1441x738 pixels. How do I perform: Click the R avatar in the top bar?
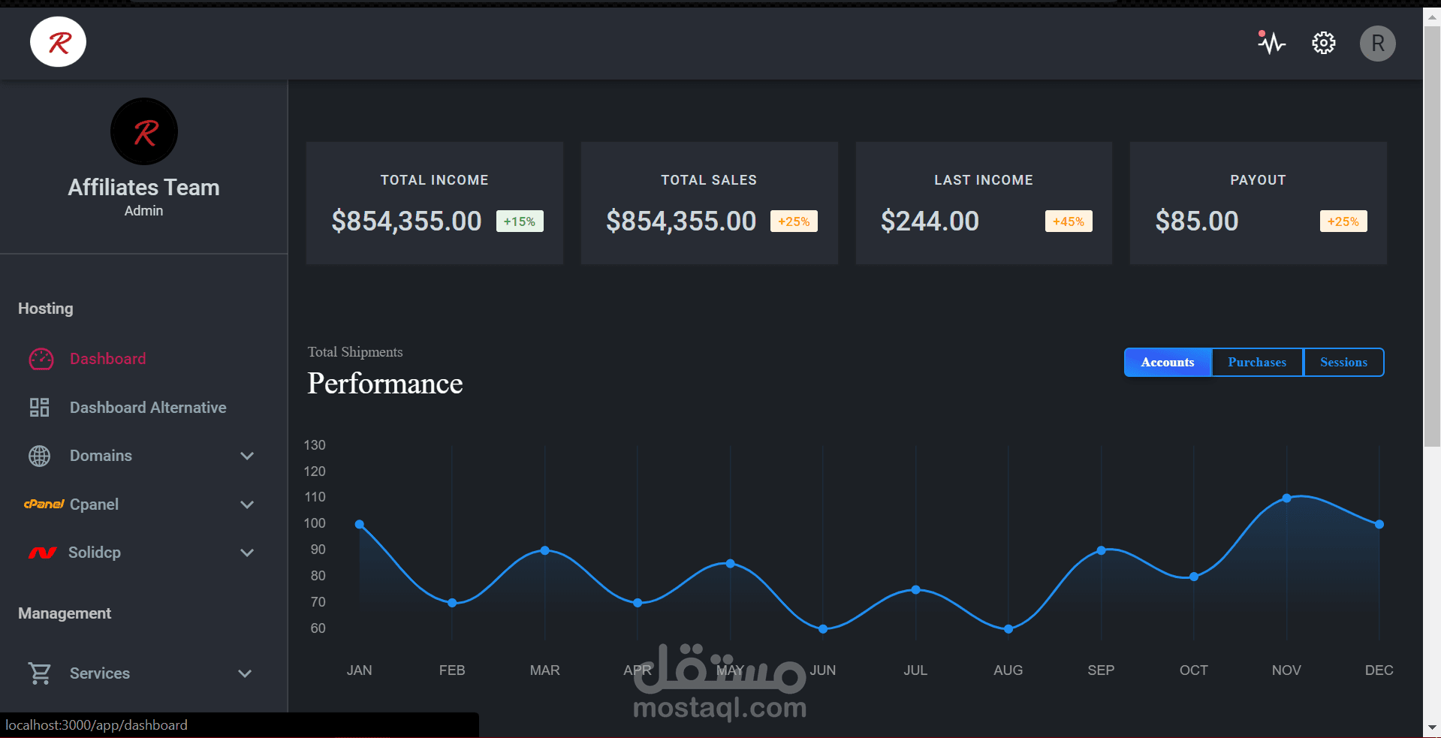[1377, 43]
